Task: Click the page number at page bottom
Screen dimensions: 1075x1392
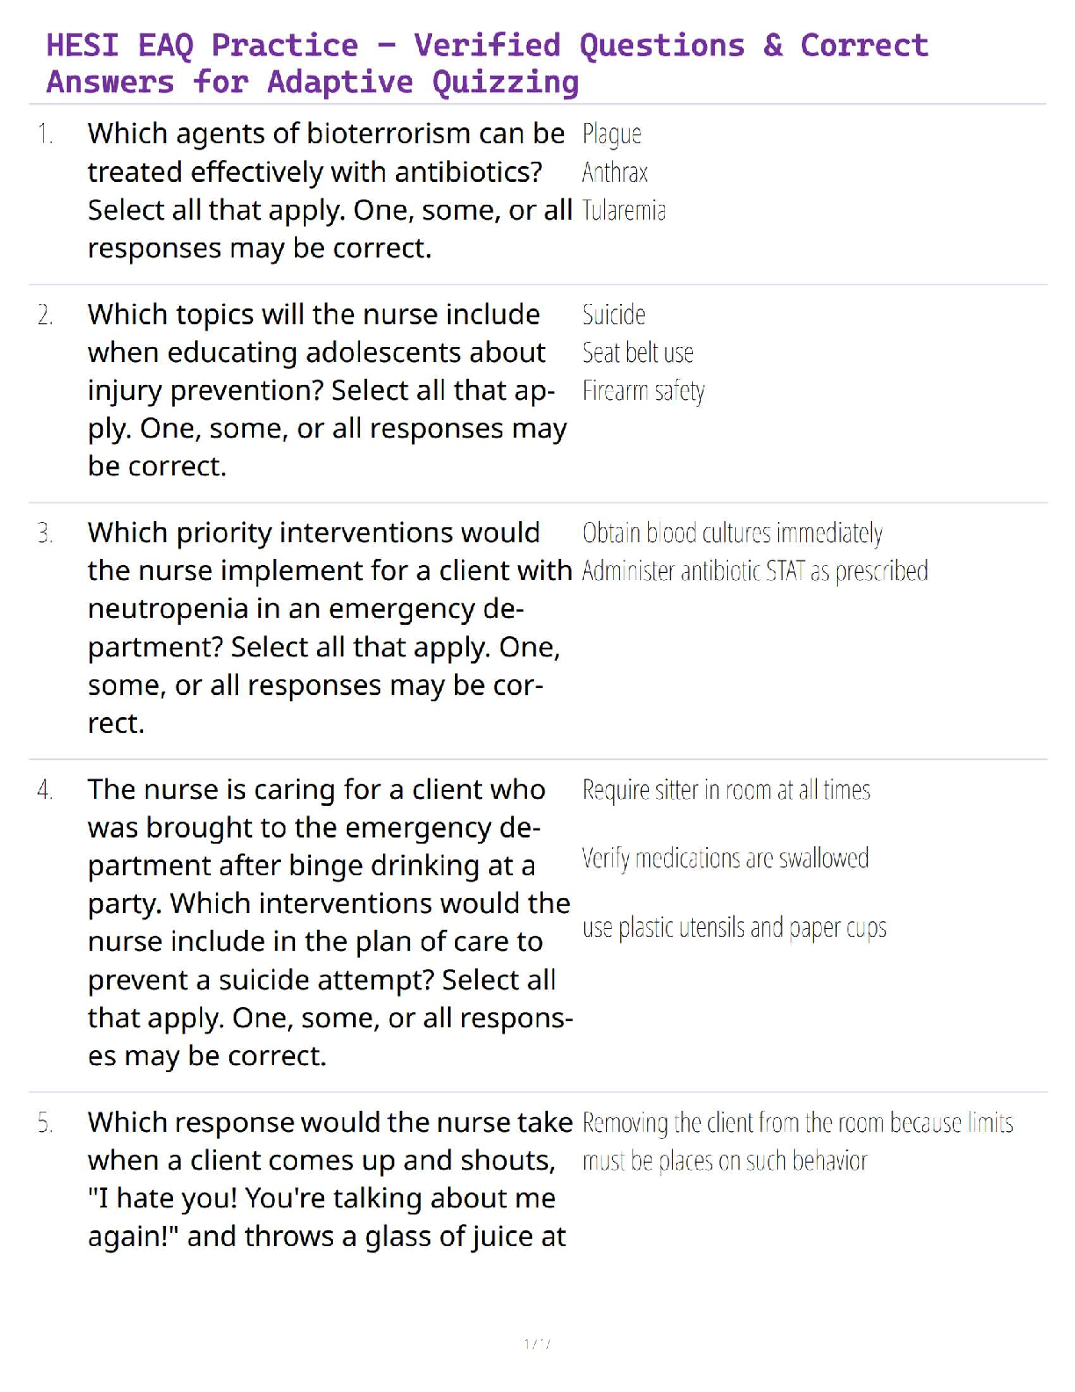Action: click(537, 1344)
